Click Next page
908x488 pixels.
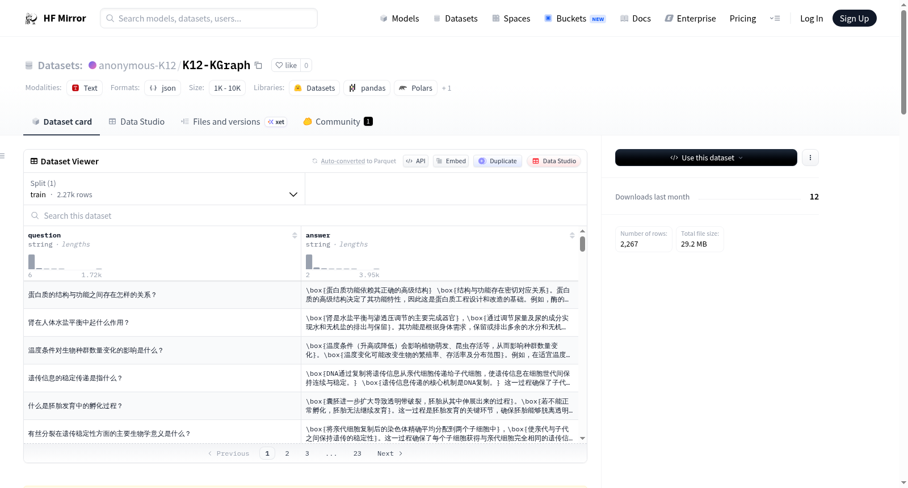click(x=390, y=453)
